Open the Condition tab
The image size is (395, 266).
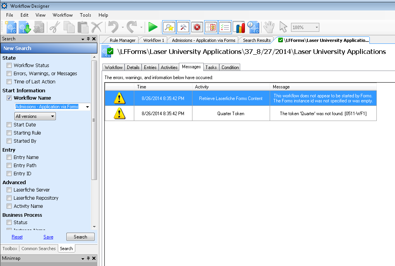230,67
